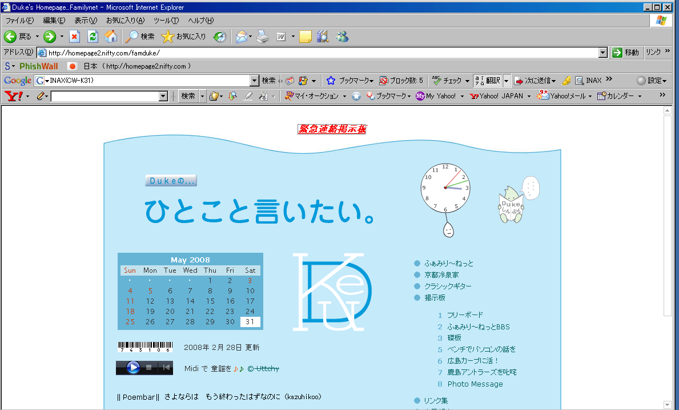Open the Yahoo Calendar icon
Viewport: 679px width, 410px height.
click(x=601, y=96)
